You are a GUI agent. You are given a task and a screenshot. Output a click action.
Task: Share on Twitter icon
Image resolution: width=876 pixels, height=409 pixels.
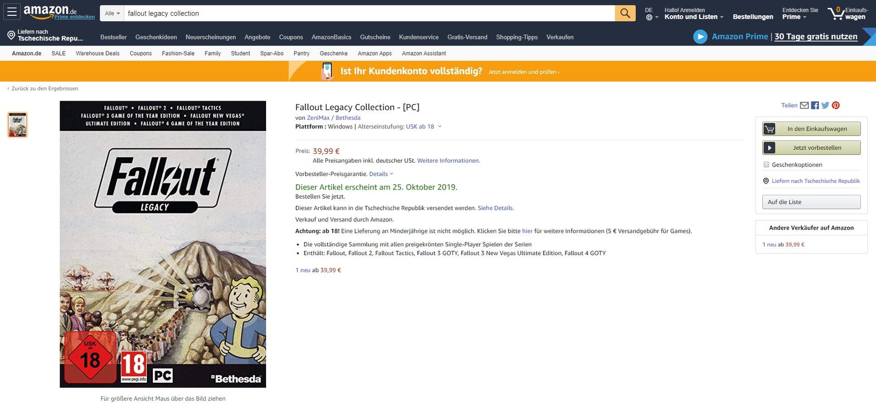[825, 105]
